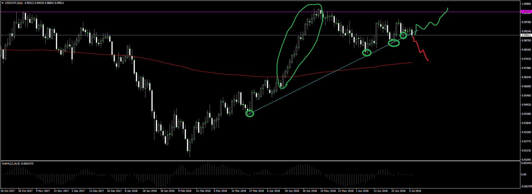Click the 9 Nov 2017 date label
Image resolution: width=532 pixels, height=194 pixels.
coord(43,191)
